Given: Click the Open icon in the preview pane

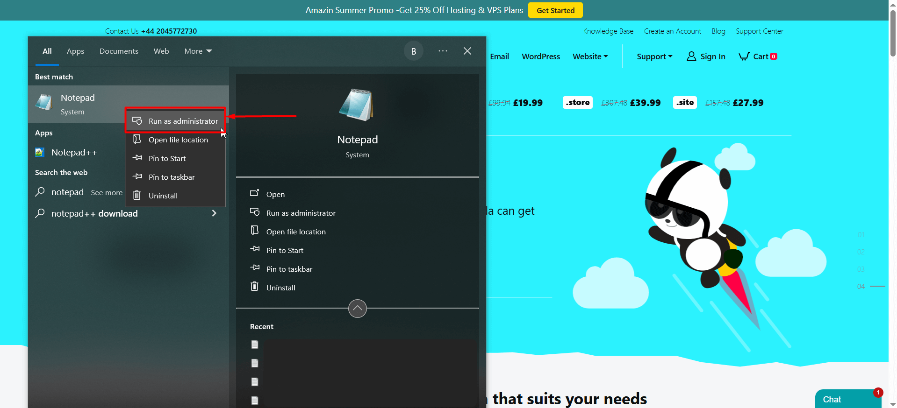Looking at the screenshot, I should 254,193.
